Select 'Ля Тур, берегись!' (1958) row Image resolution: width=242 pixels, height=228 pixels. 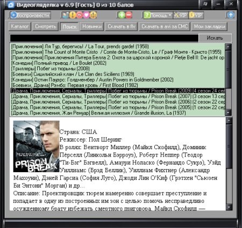pyautogui.click(x=117, y=47)
